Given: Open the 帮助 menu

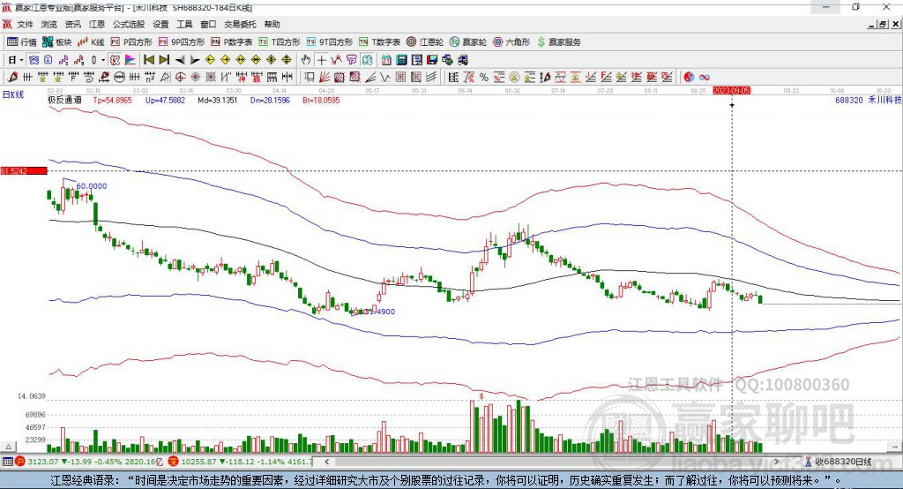Looking at the screenshot, I should 272,24.
